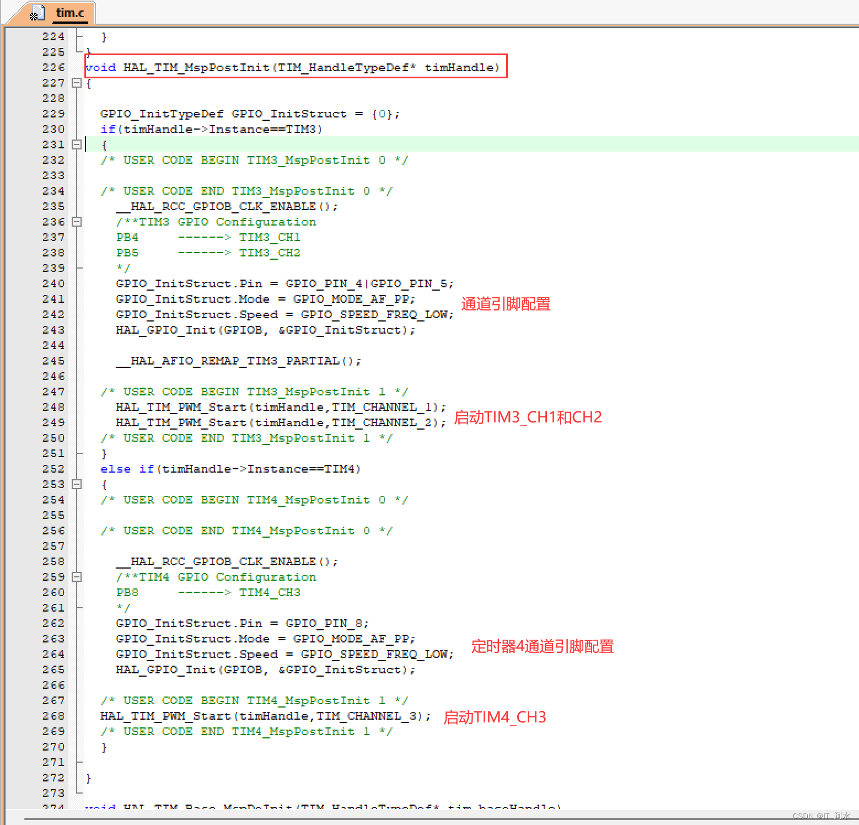Click the GPIO_PIN_4|GPIO_PIN_5 assignment line
The height and width of the screenshot is (825, 859).
point(284,283)
